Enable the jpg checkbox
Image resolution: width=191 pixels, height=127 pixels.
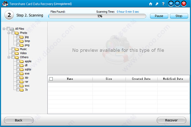pyautogui.click(x=18, y=37)
